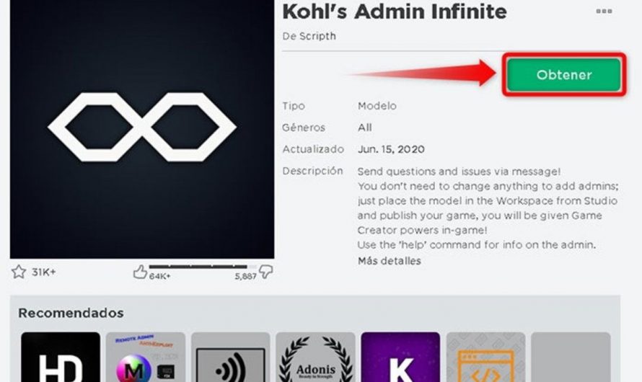Click the '5,887' dislikes count
This screenshot has height=382, width=642.
246,277
